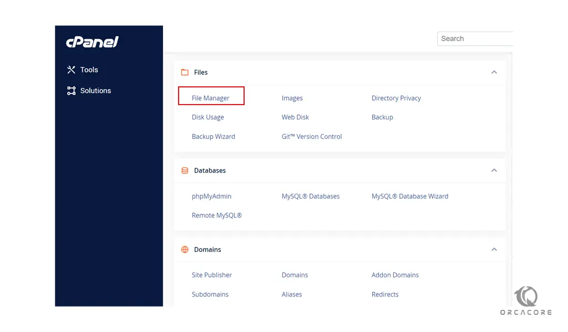568x332 pixels.
Task: Open Redirects
Action: click(x=385, y=294)
